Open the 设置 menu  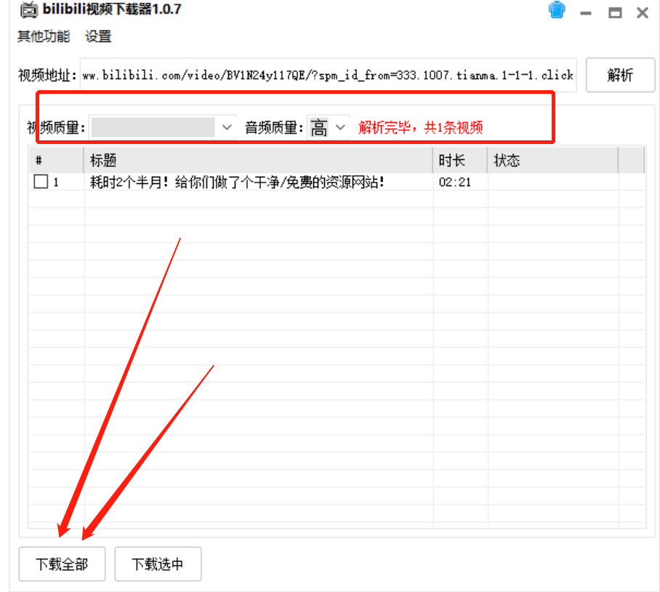click(98, 36)
